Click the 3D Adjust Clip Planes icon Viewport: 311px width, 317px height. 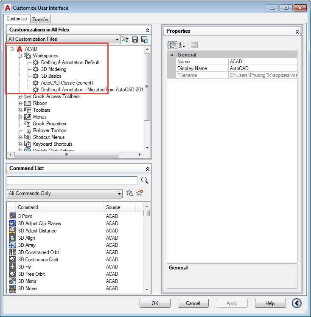(x=12, y=223)
